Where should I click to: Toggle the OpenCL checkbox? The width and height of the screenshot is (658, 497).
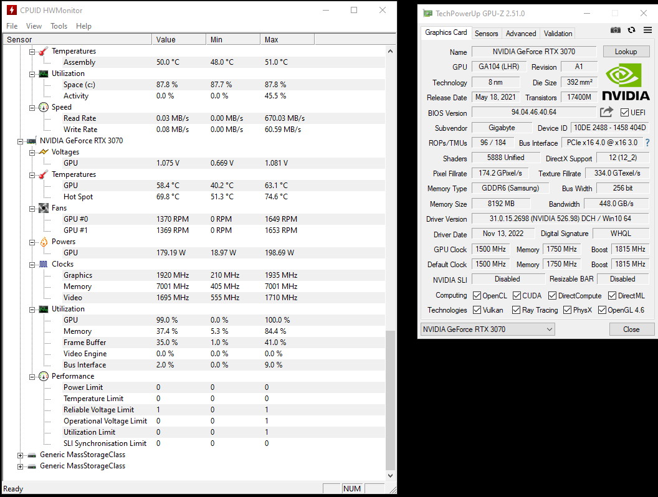(x=477, y=296)
